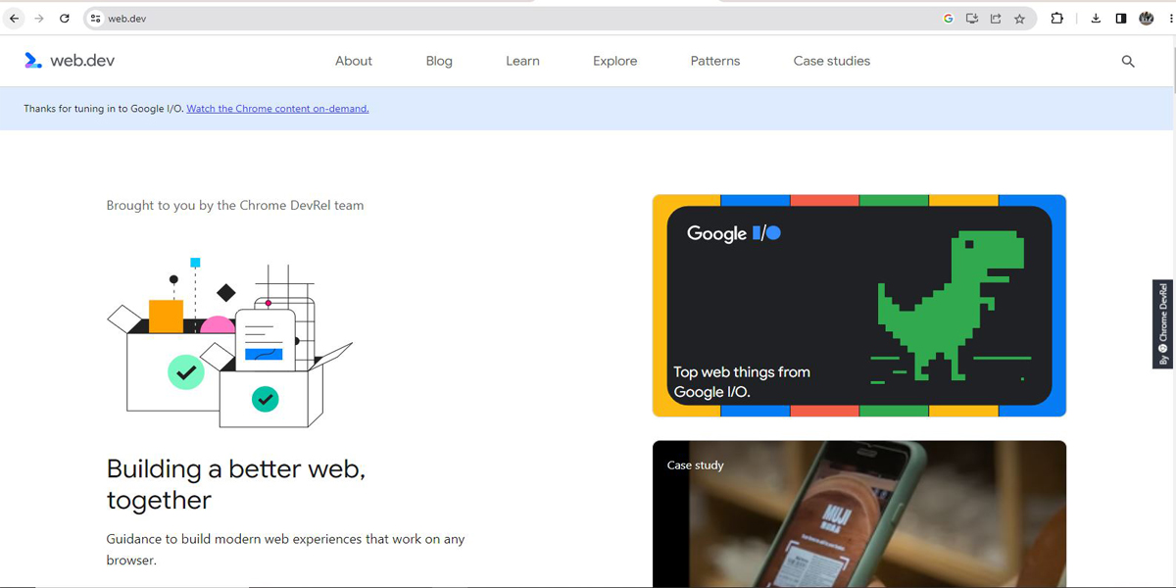Open the Case study phone card
This screenshot has height=588, width=1176.
point(859,514)
